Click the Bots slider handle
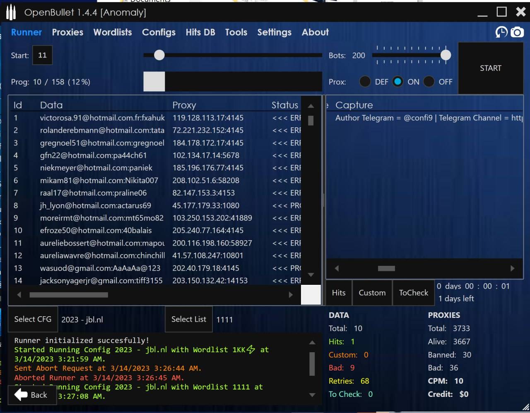Viewport: 530px width, 413px height. pyautogui.click(x=446, y=55)
